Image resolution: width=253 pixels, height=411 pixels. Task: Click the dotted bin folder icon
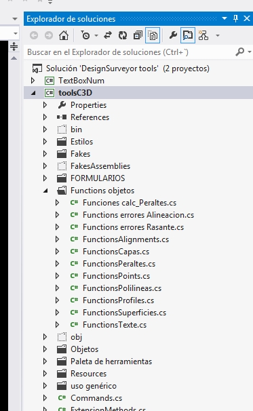point(62,130)
